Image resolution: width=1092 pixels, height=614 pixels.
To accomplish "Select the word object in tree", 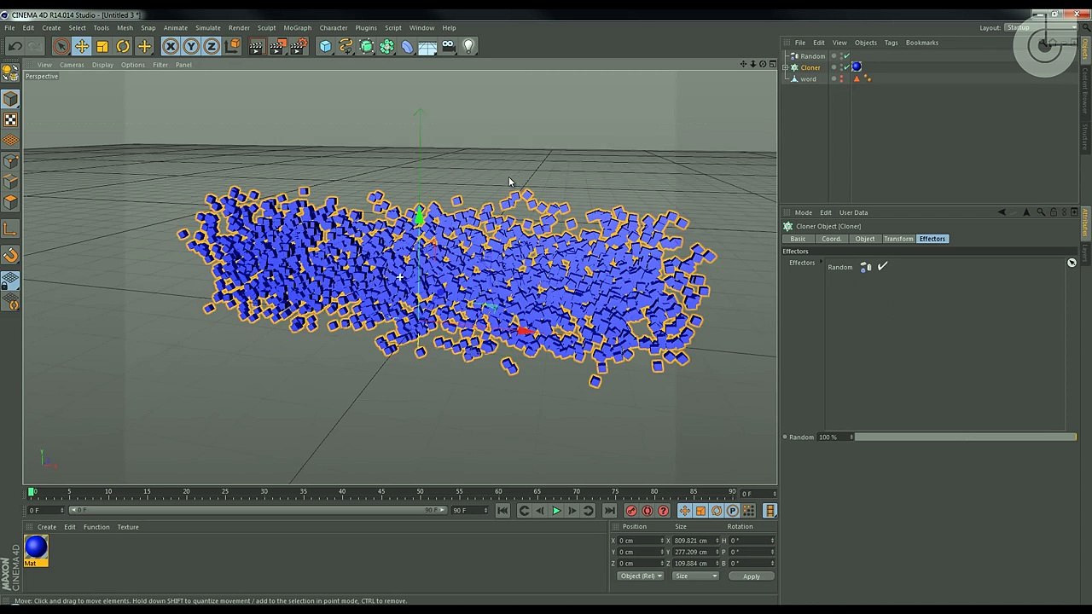I will pyautogui.click(x=808, y=79).
